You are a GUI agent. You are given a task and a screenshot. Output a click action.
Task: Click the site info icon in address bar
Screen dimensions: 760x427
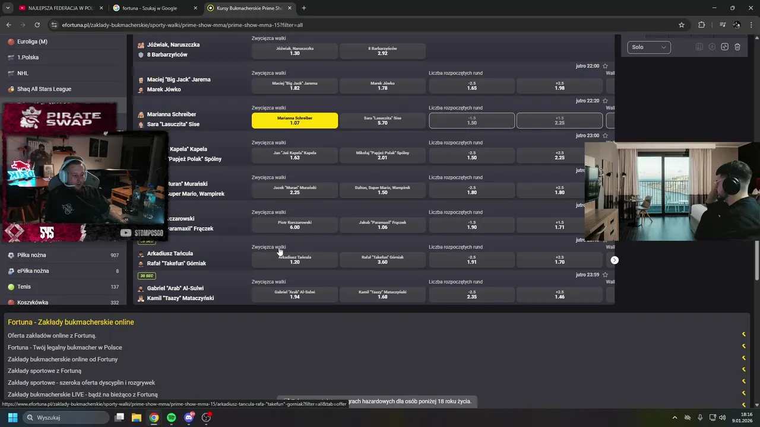tap(54, 25)
